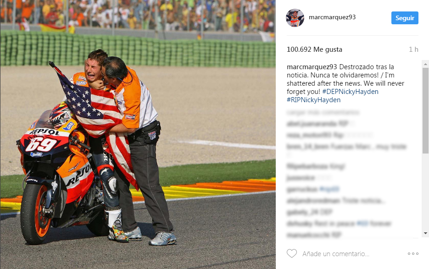The image size is (429, 269).
Task: Click the comments scrollbar down arrow
Action: click(x=425, y=233)
